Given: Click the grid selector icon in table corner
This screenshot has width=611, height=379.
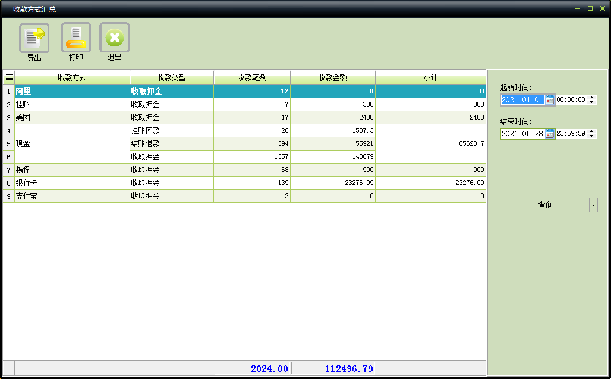Looking at the screenshot, I should (x=9, y=77).
